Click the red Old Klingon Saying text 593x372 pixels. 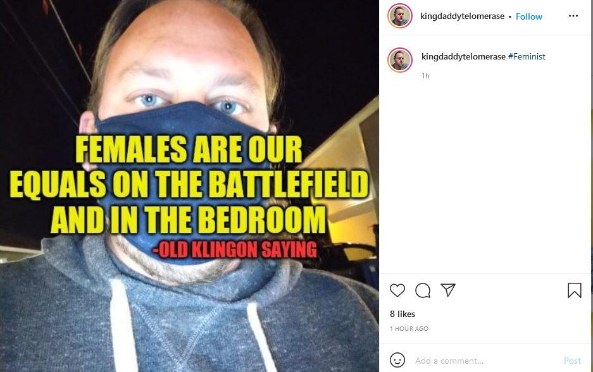pos(235,249)
